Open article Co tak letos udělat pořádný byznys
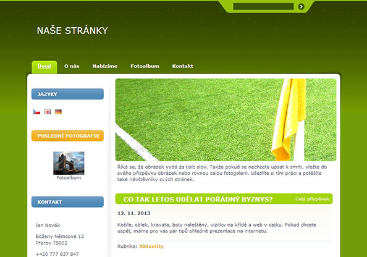 coord(198,199)
